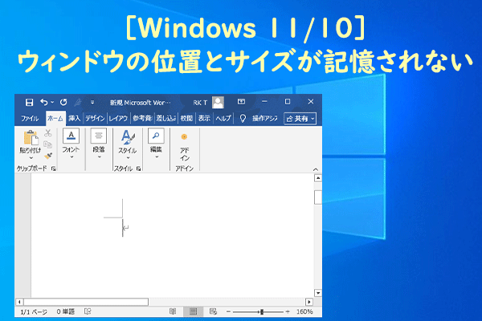Open the スタイル styles gallery button

(128, 144)
